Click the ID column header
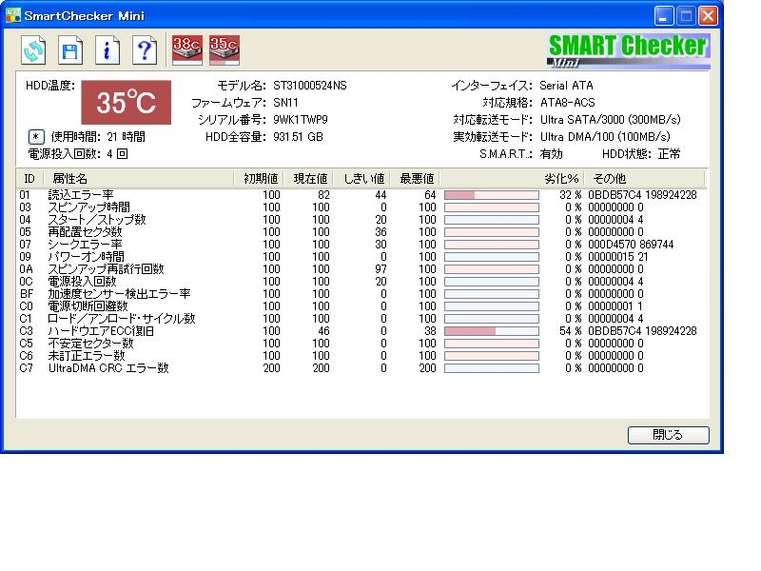 click(x=29, y=179)
